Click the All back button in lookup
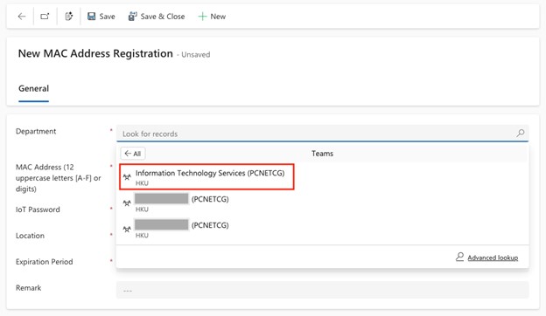This screenshot has height=316, width=546. [133, 154]
